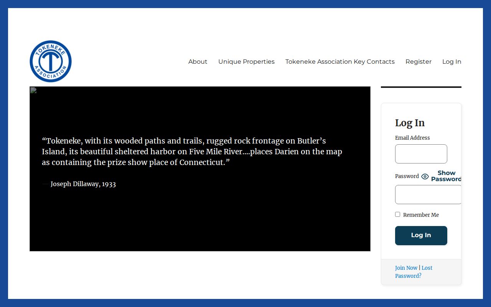Click the 'Show Password' text
This screenshot has width=491, height=307.
[446, 176]
